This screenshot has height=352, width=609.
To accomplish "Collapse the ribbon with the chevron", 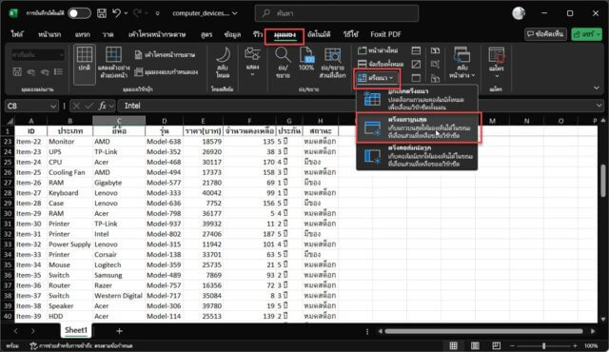I will click(597, 88).
